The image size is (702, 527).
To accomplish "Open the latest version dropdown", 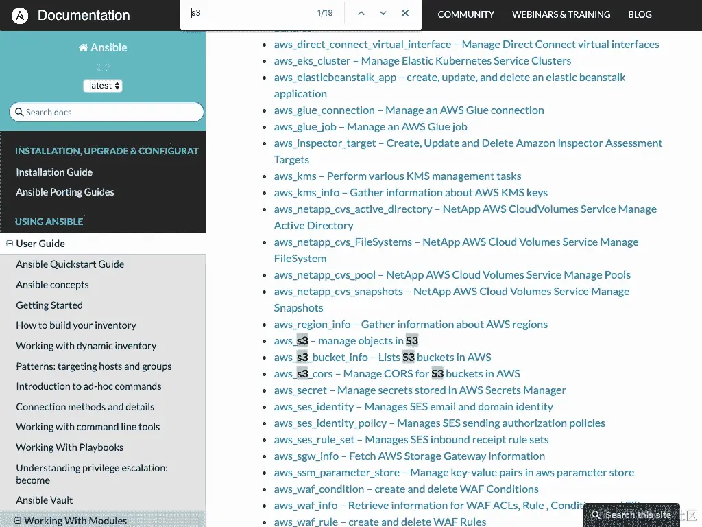I will [103, 86].
